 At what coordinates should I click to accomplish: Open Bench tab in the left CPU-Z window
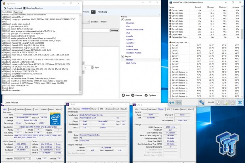tap(51, 109)
